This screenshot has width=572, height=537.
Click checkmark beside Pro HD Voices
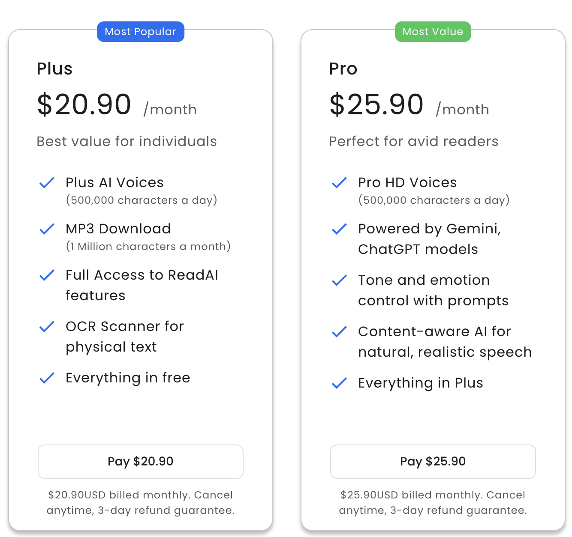pyautogui.click(x=339, y=183)
